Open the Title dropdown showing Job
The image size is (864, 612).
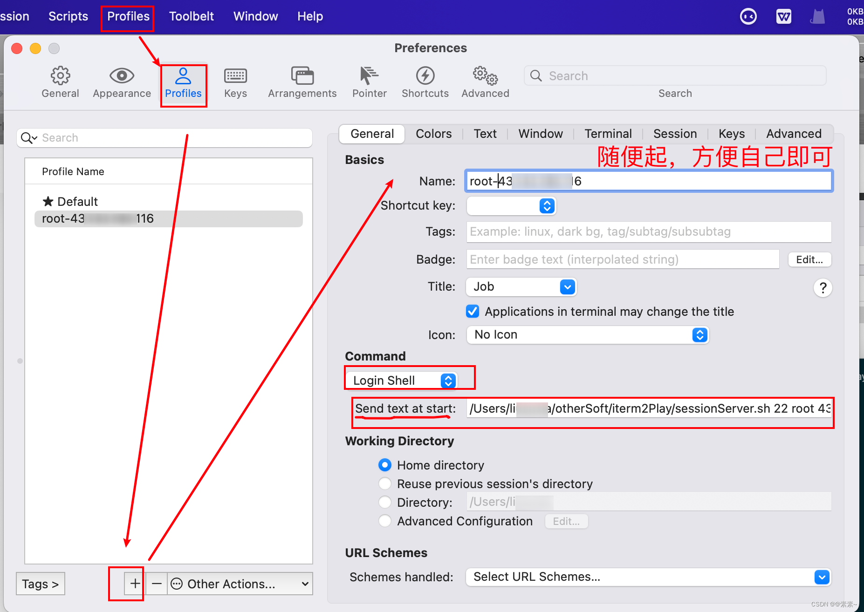[x=521, y=287]
